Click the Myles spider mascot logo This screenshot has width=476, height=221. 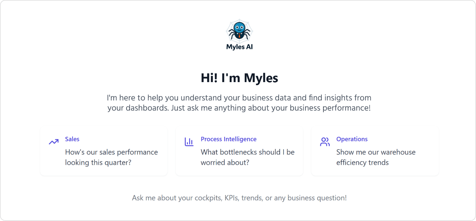coord(239,30)
